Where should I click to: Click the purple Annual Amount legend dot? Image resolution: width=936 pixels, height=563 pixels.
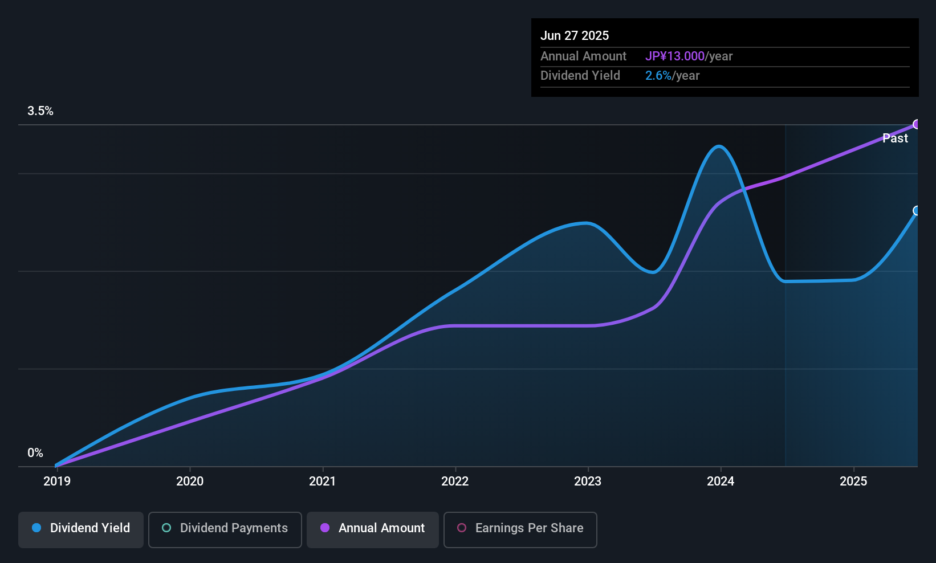coord(325,528)
